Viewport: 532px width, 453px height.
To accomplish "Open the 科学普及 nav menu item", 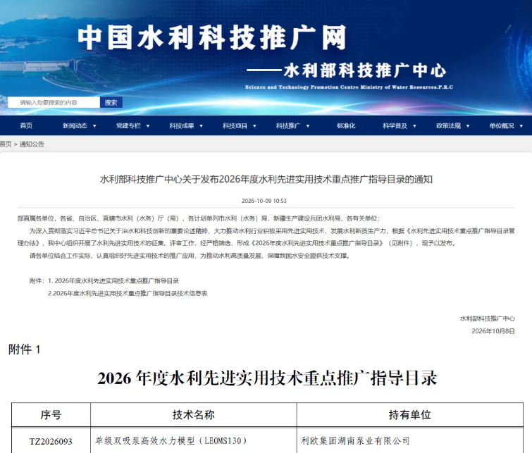I will [395, 126].
